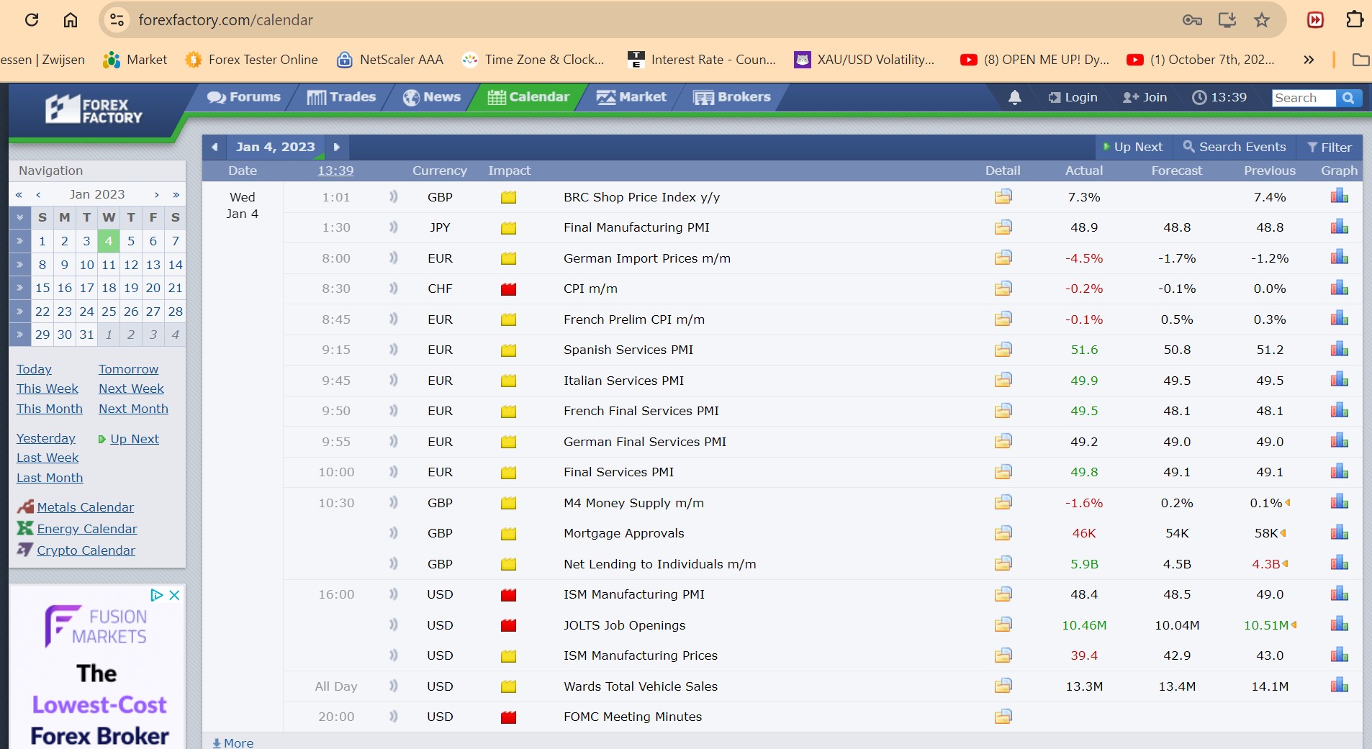Open detail folder for FOMC Meeting Minutes
Image resolution: width=1372 pixels, height=749 pixels.
1003,717
